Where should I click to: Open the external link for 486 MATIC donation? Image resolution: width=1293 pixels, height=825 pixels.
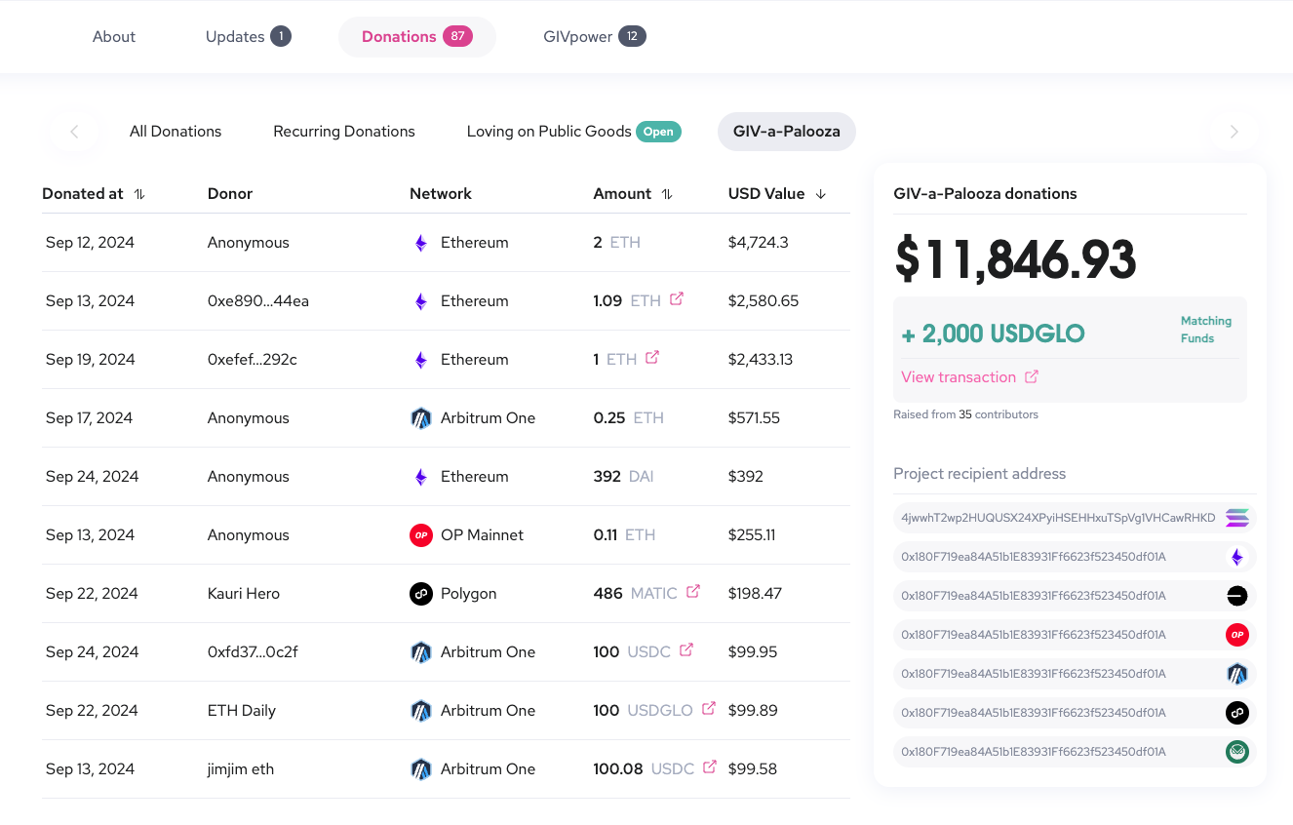(693, 592)
